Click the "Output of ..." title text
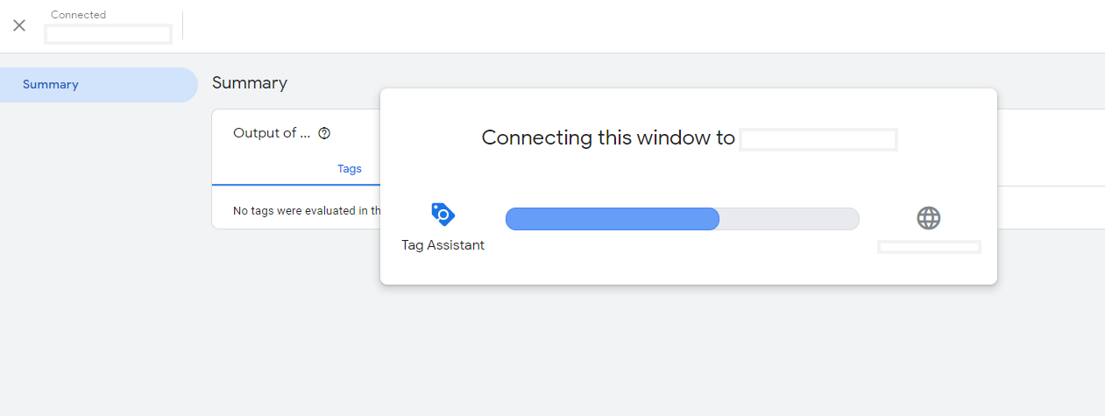The image size is (1105, 416). 272,133
